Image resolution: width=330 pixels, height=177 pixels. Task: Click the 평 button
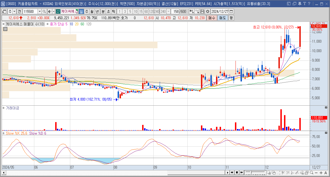[231, 18]
